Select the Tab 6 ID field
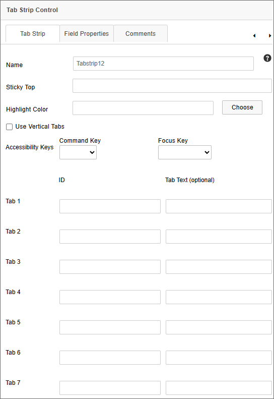 pos(110,358)
